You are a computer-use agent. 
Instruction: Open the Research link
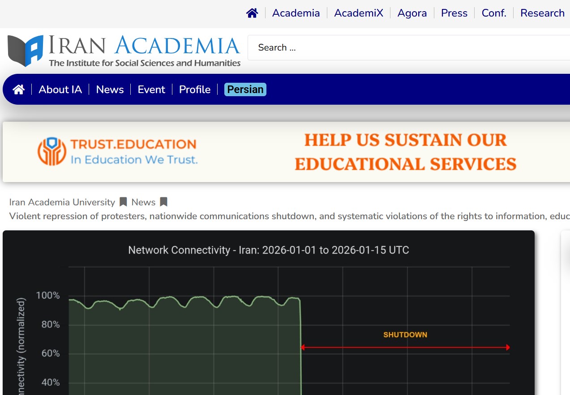click(542, 13)
